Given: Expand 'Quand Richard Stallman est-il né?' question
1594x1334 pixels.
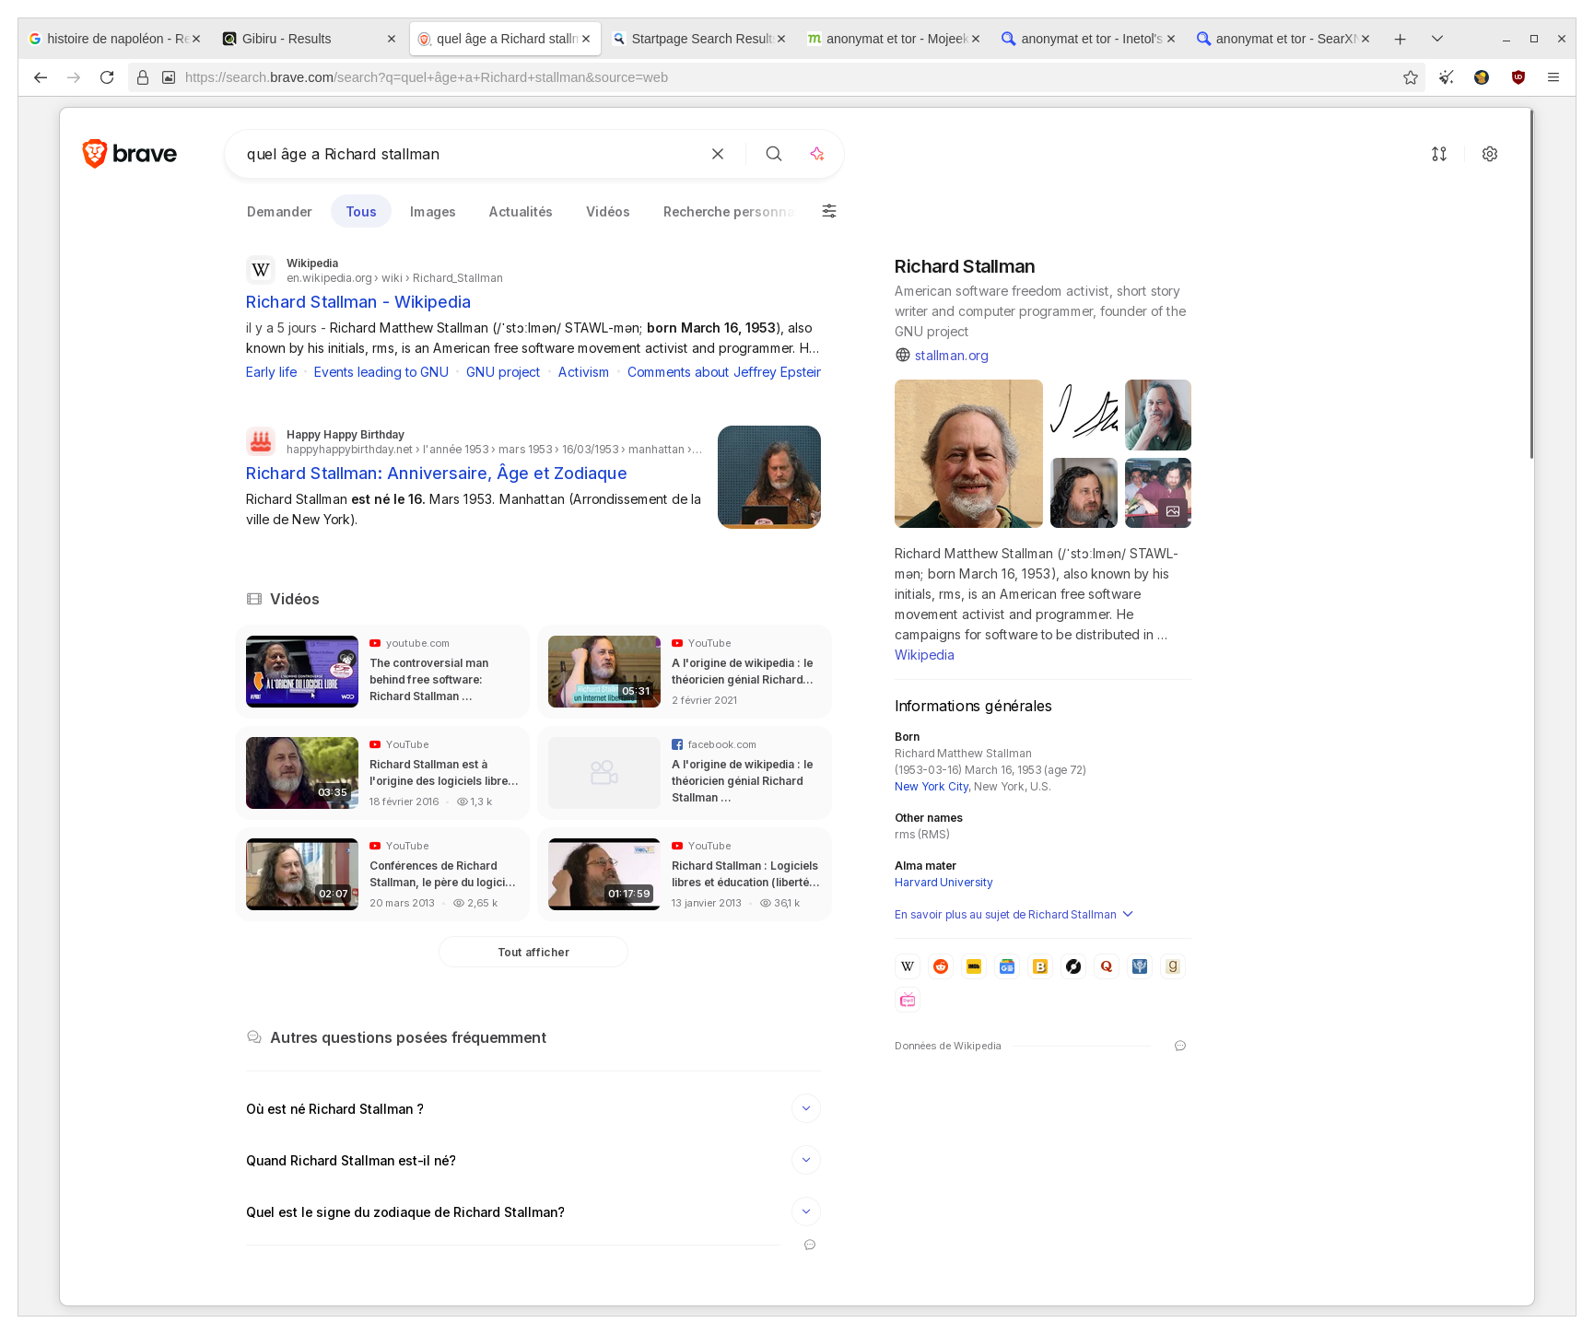Looking at the screenshot, I should coord(805,1160).
